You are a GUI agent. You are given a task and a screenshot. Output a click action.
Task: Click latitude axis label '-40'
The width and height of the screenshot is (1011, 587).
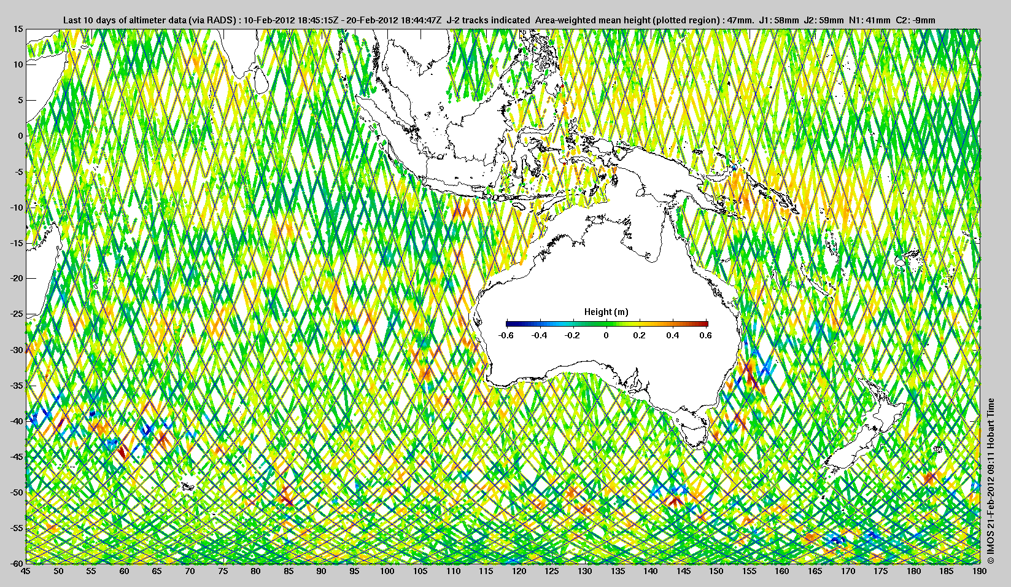(17, 421)
